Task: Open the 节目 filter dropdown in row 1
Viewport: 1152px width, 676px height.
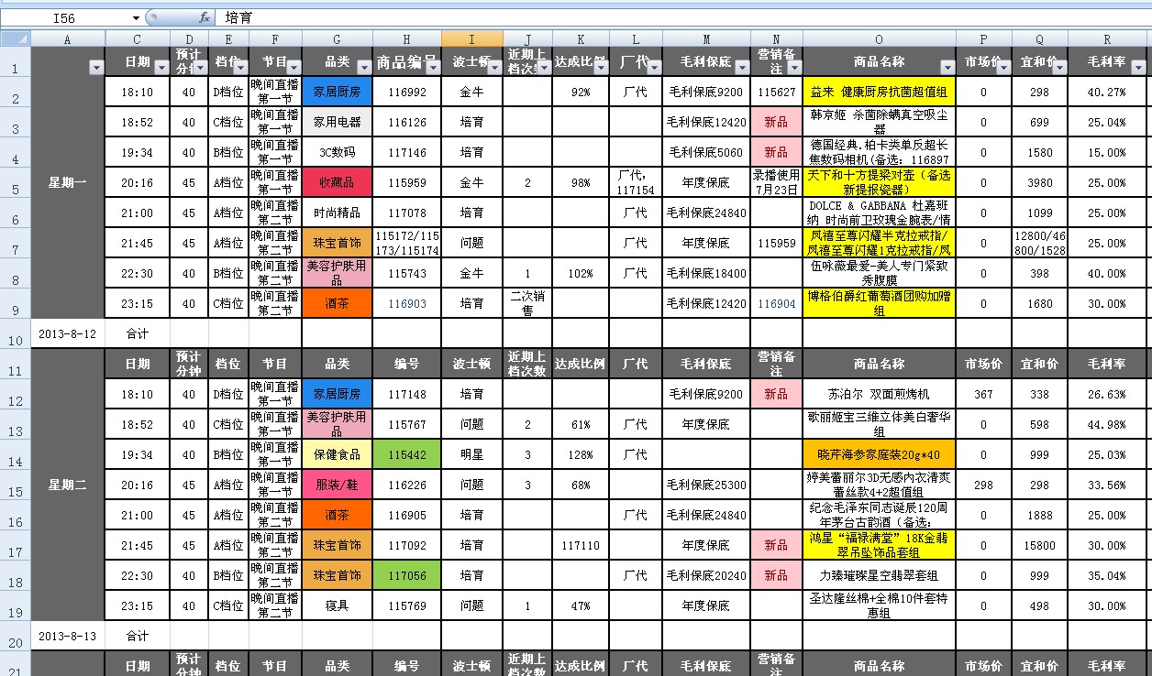Action: [294, 68]
